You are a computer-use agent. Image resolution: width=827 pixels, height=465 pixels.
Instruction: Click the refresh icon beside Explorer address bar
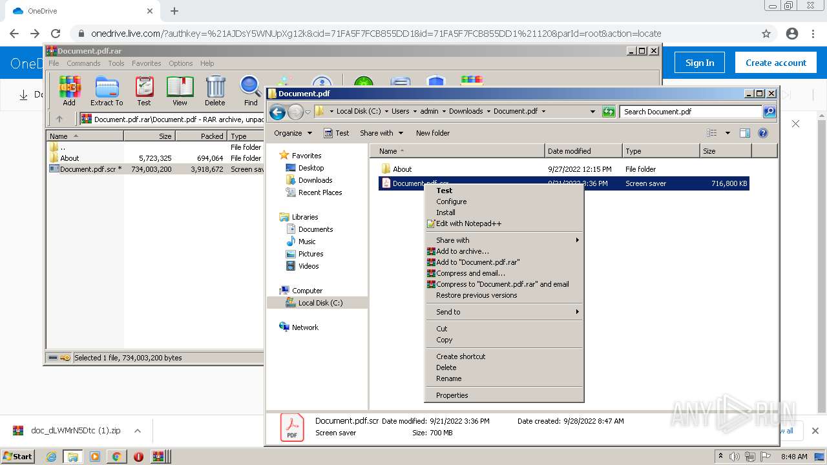(609, 112)
